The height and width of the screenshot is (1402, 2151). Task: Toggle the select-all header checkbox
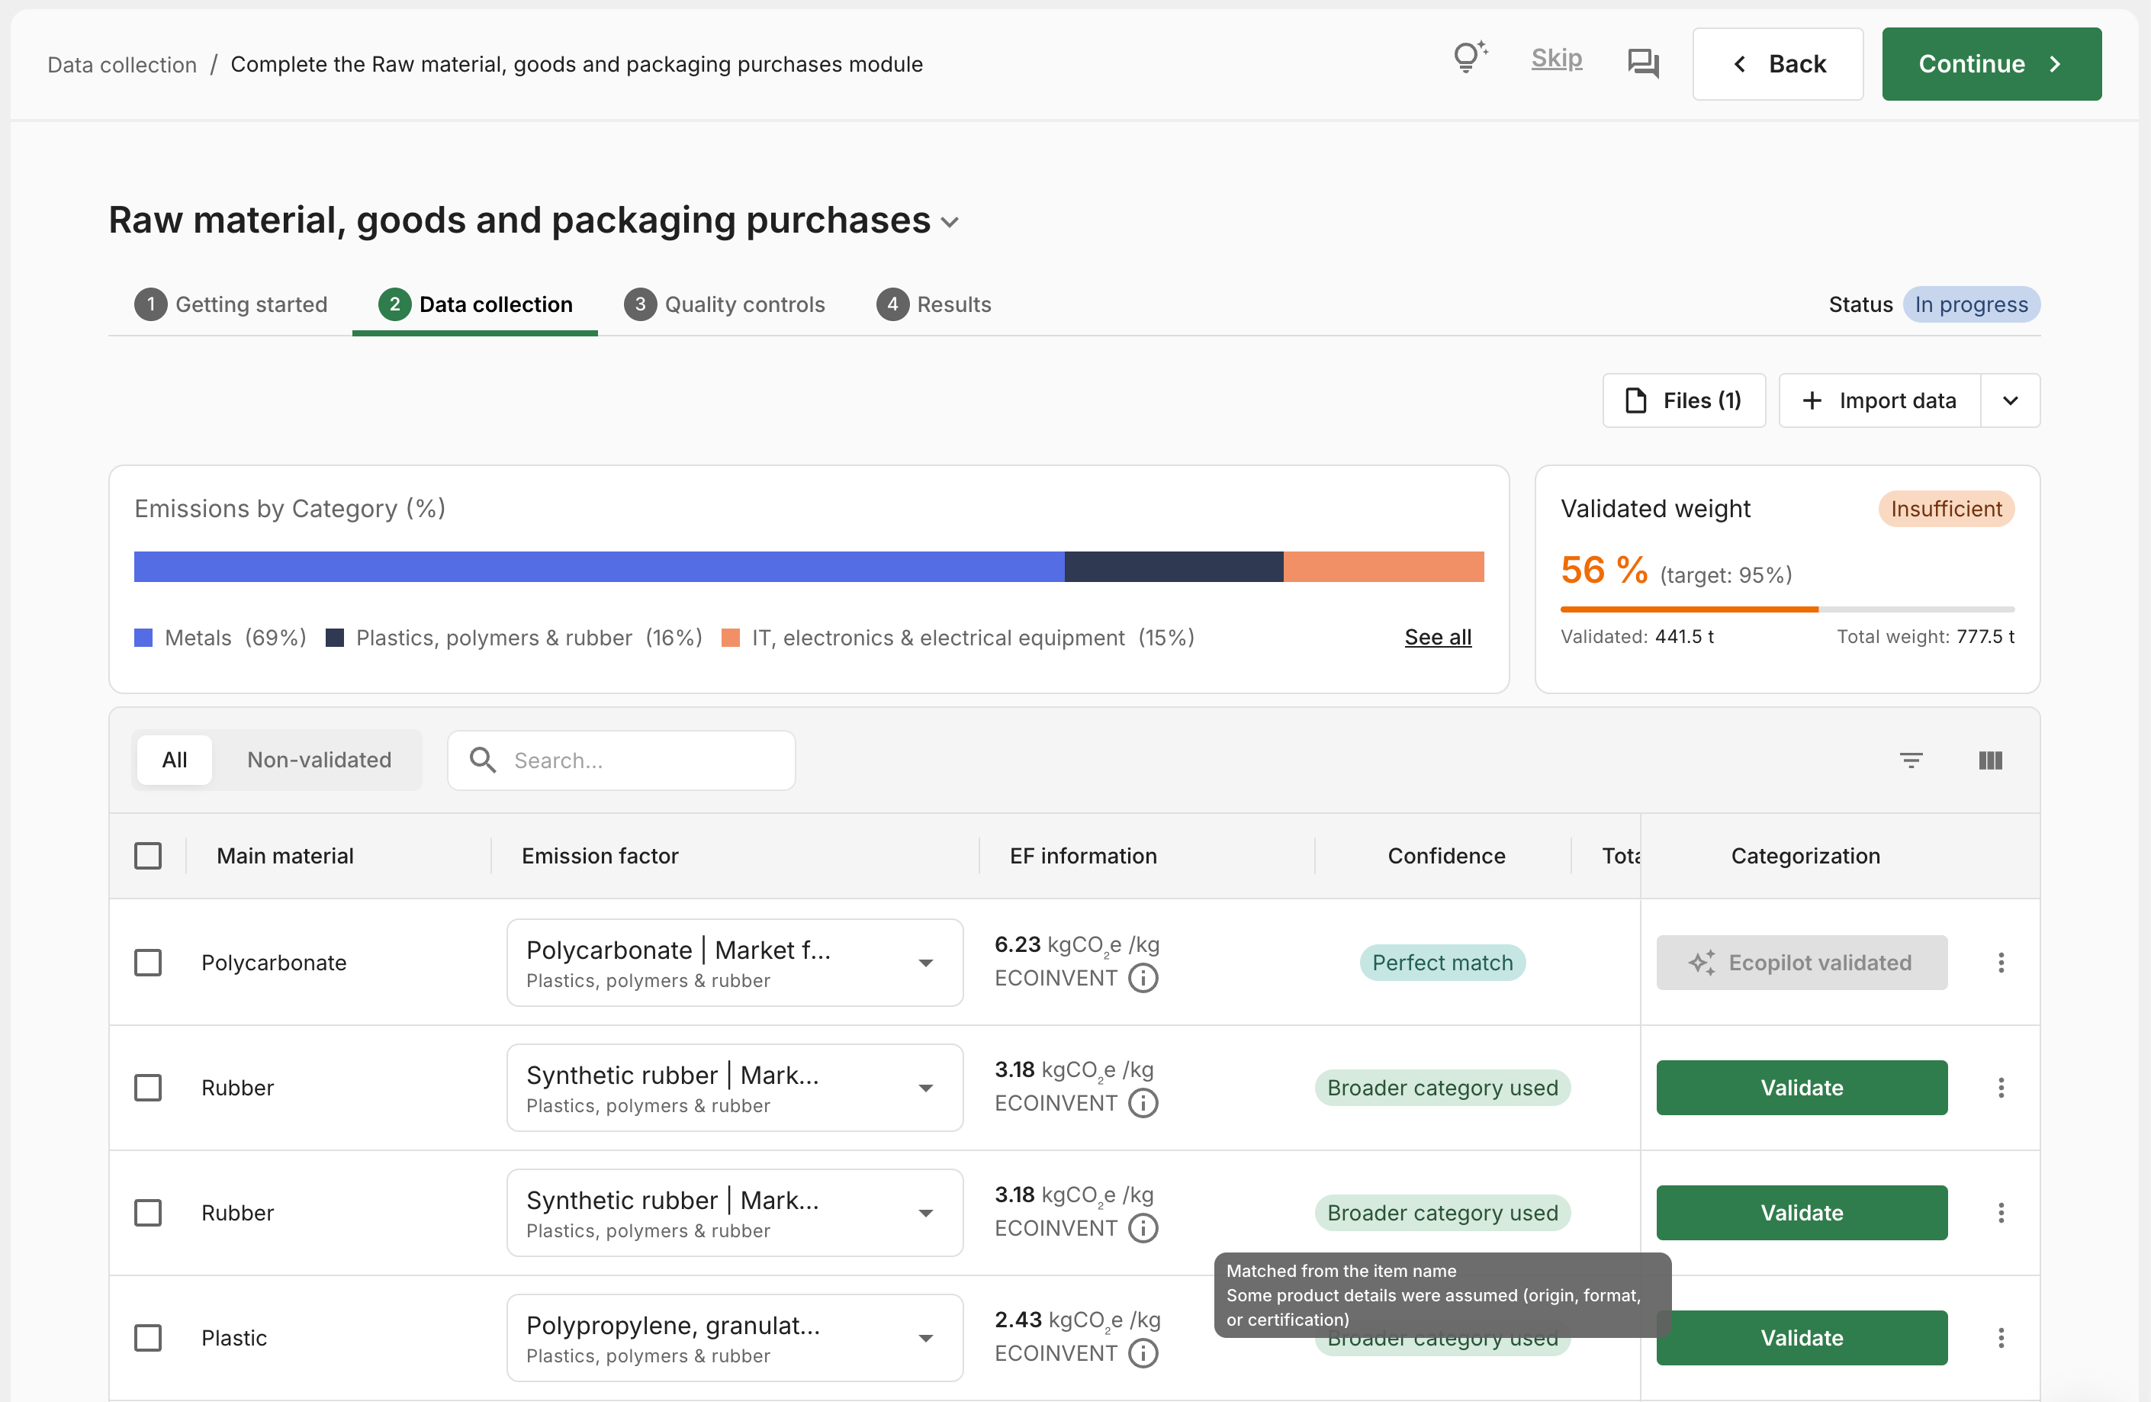click(147, 856)
